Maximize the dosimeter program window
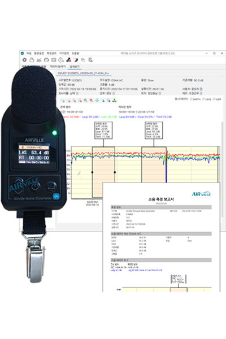Screen dimensions: 226x339 pyautogui.click(x=214, y=53)
